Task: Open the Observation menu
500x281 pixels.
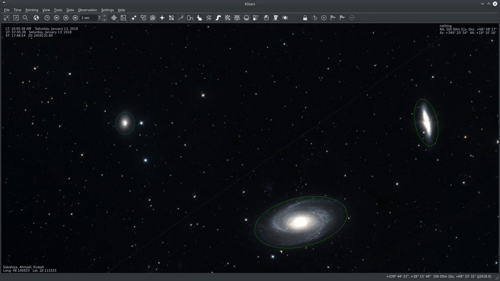Action: 87,10
